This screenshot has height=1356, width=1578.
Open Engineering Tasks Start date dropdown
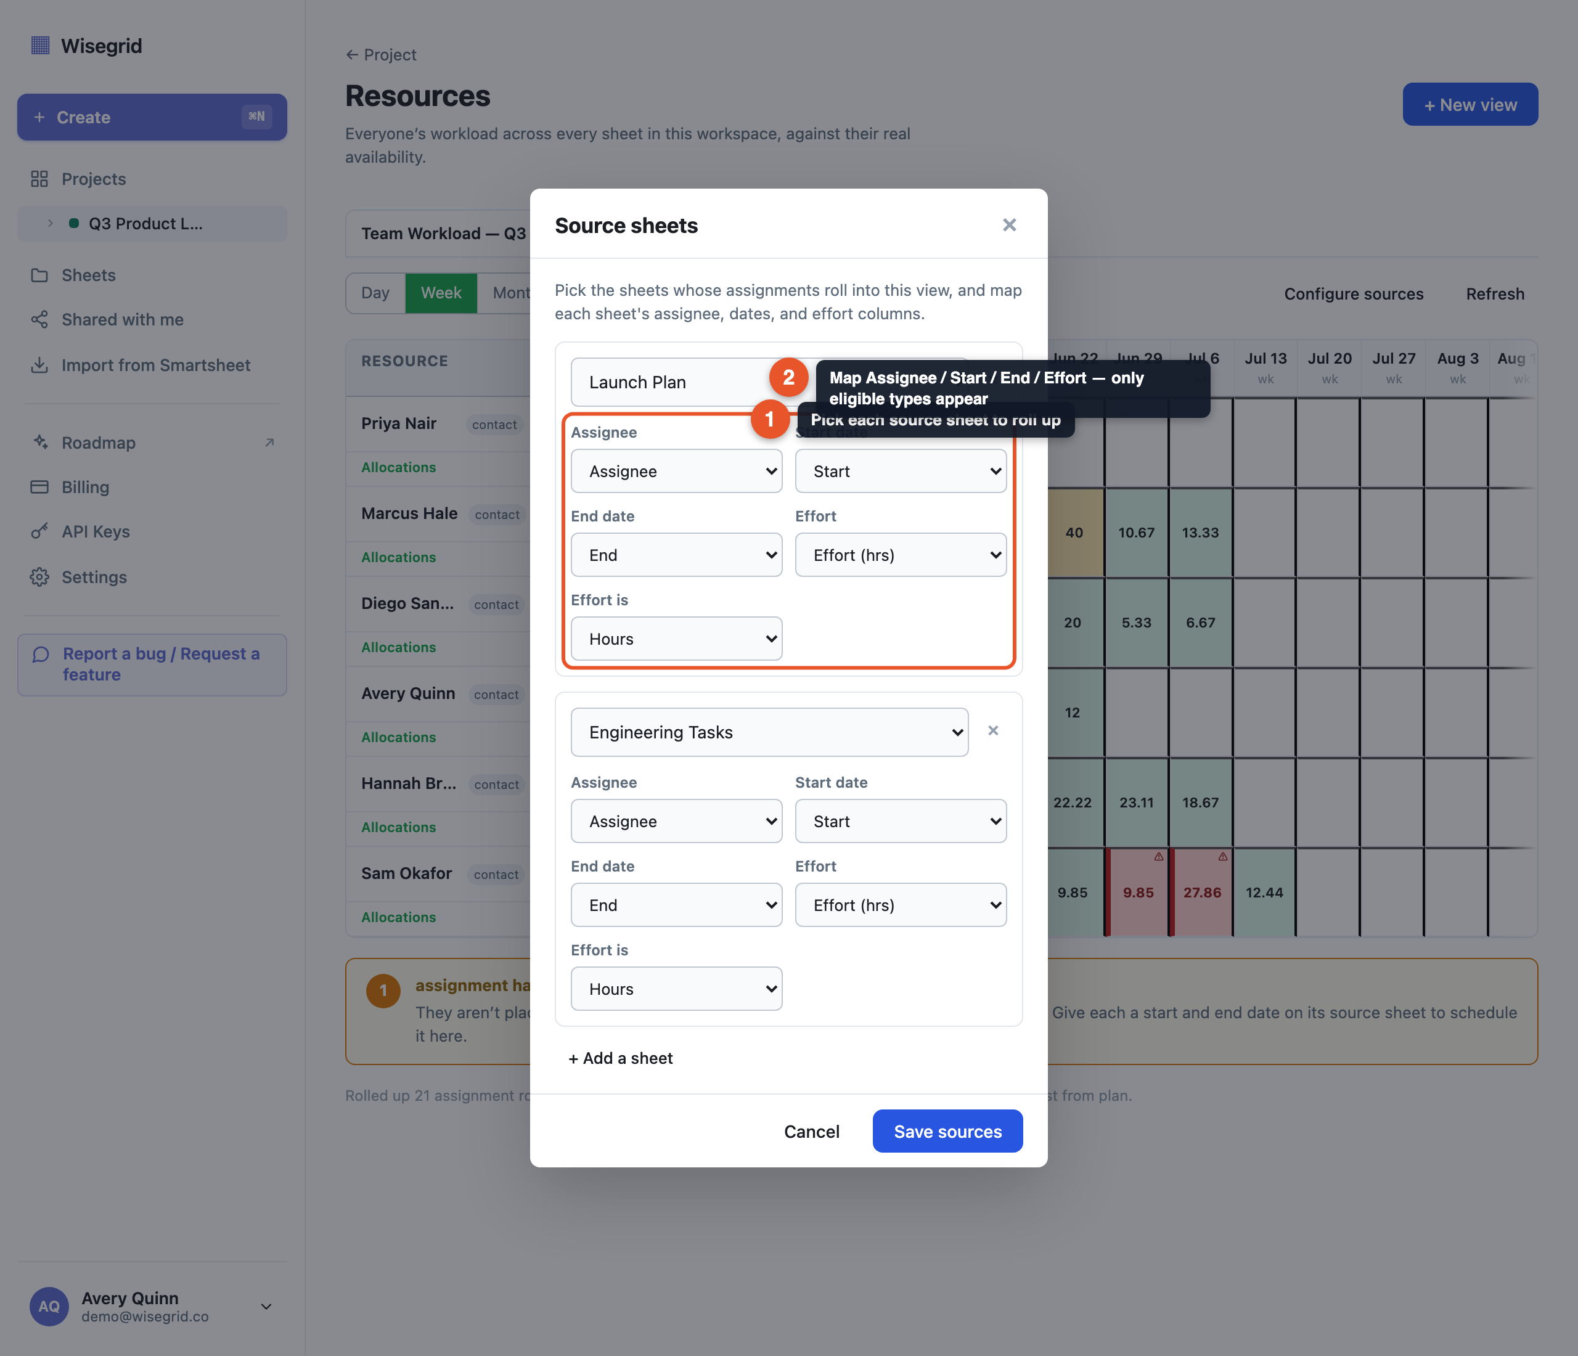coord(900,822)
